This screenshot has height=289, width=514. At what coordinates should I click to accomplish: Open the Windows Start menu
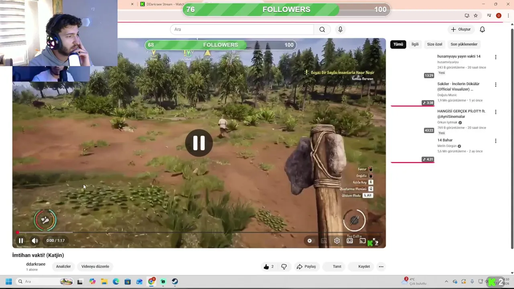click(x=9, y=281)
